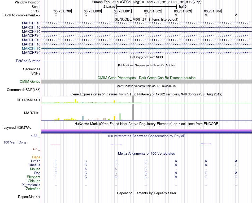Click the 'SNPs' publications label
Screen dimensions: 252x203
point(36,73)
